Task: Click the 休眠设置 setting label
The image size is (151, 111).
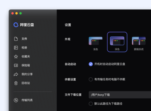Action: click(x=70, y=79)
